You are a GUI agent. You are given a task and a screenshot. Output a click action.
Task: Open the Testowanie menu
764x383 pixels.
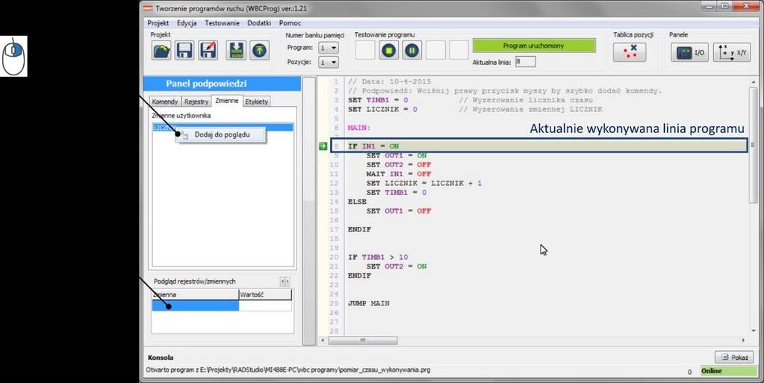(222, 23)
